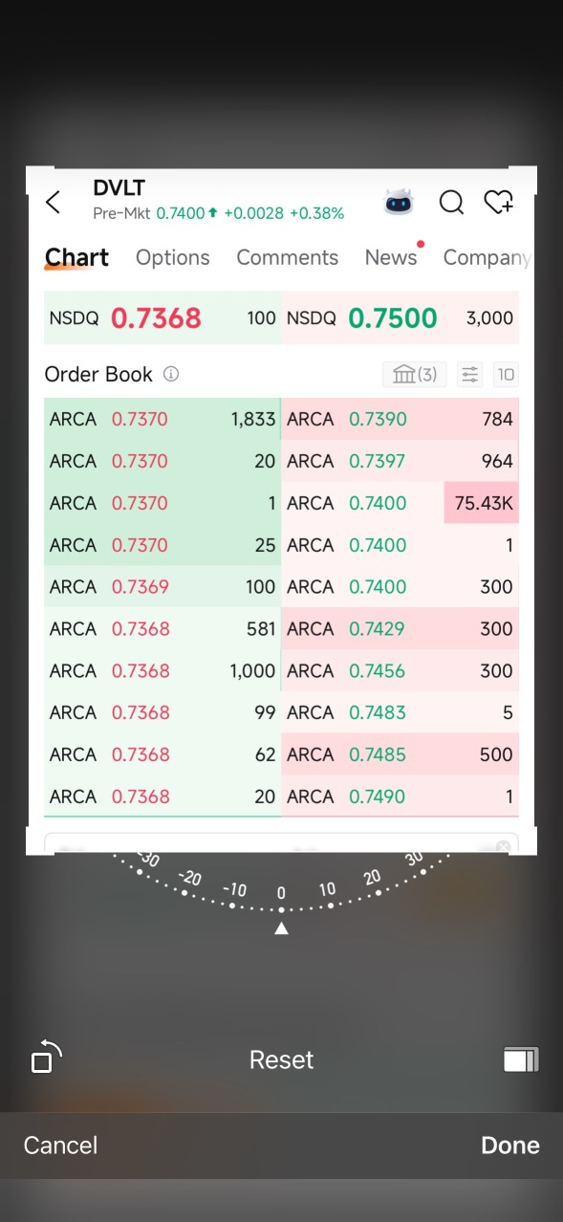Tap the aspect ratio icon

520,1058
